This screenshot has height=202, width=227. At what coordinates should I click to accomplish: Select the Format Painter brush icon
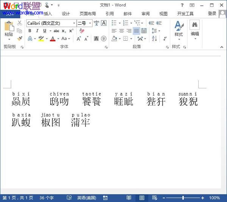[20, 38]
